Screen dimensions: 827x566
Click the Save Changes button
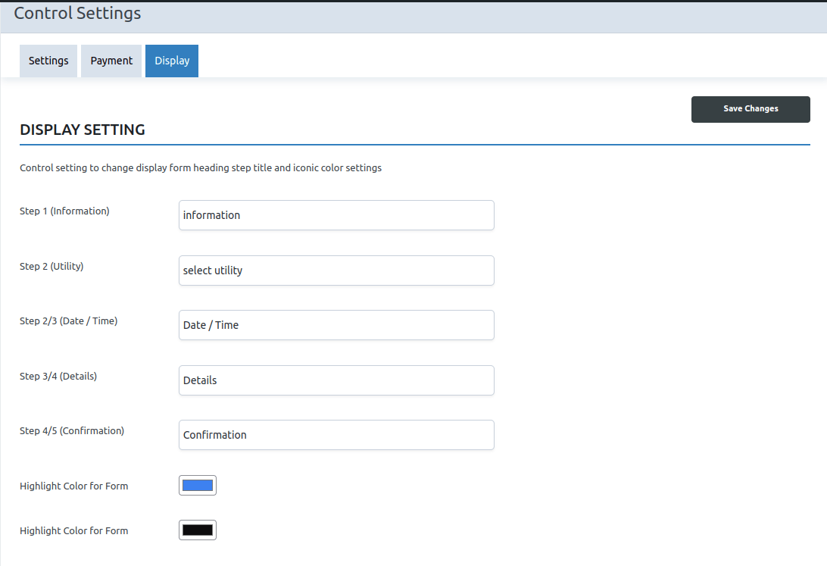750,109
